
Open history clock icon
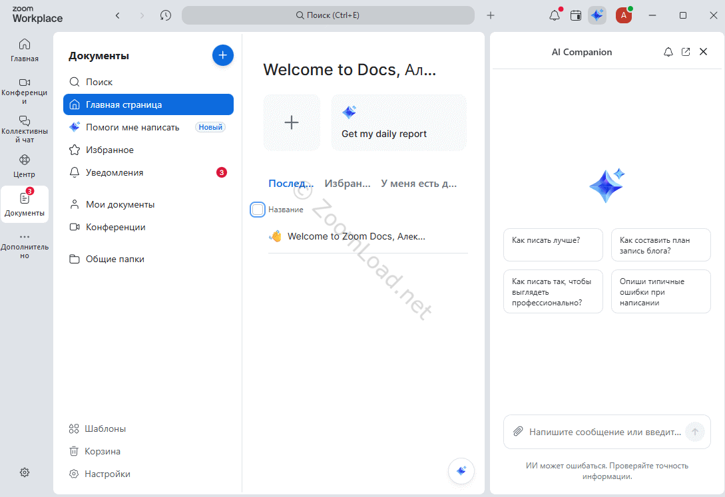pyautogui.click(x=166, y=15)
